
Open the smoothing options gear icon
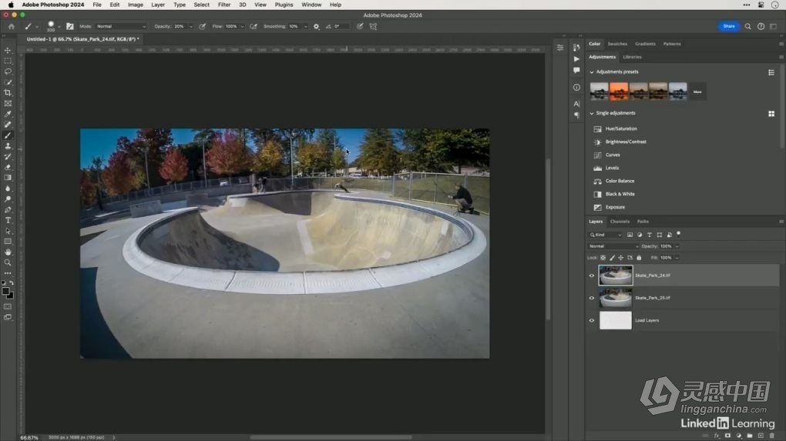(316, 26)
